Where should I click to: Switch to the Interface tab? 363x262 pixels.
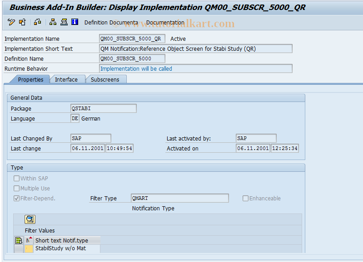click(x=66, y=79)
